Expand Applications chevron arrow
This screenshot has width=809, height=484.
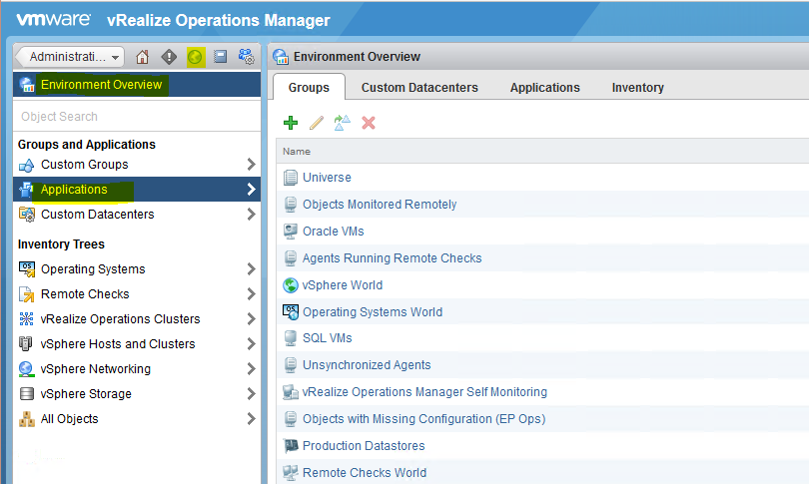coord(251,190)
